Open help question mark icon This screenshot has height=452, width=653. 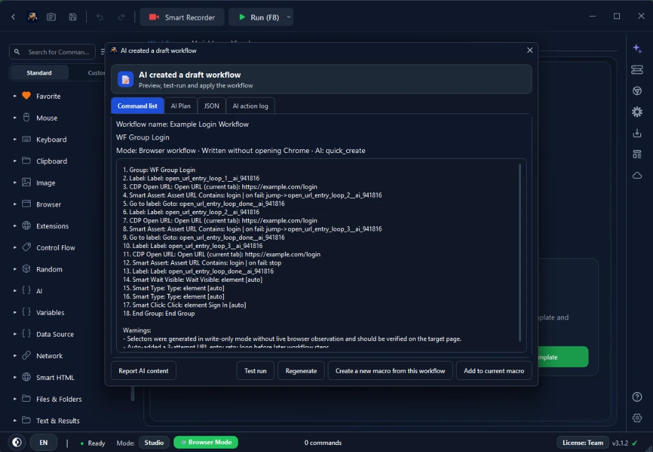point(637,397)
